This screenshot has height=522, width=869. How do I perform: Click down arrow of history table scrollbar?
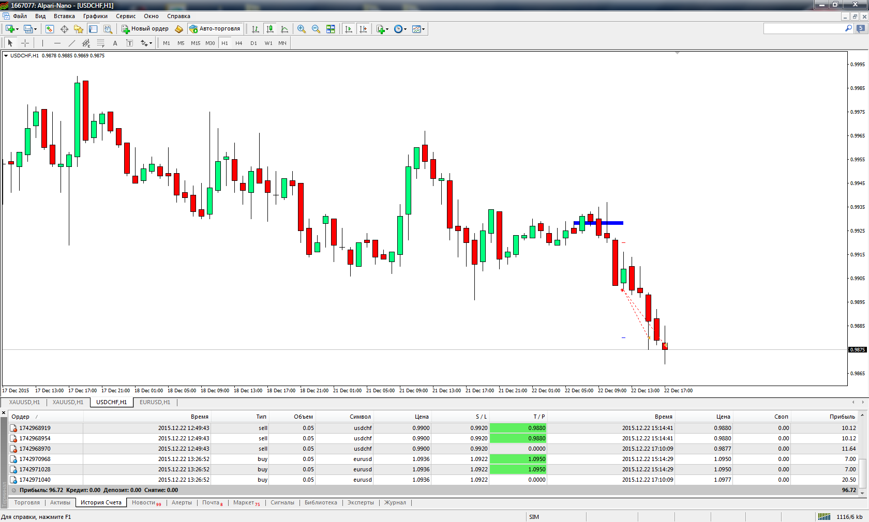click(x=862, y=493)
